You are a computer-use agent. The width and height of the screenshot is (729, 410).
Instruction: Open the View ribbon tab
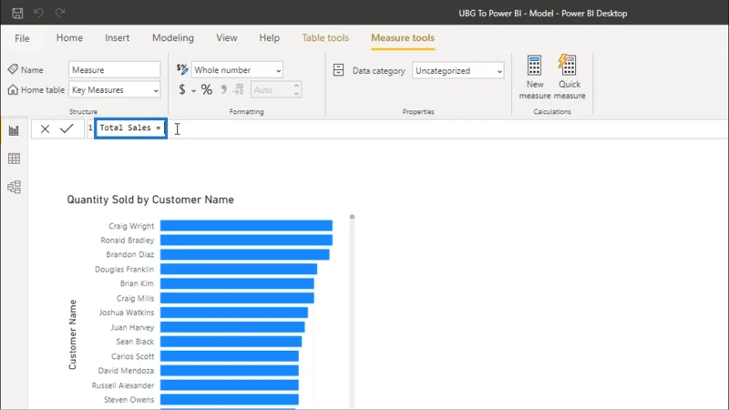pyautogui.click(x=226, y=37)
